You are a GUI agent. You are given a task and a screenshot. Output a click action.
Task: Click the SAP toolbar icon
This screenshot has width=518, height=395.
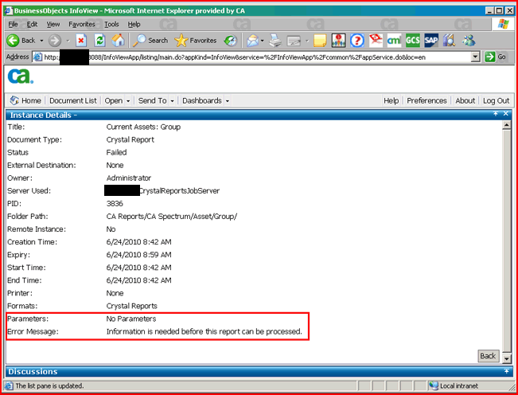[x=431, y=40]
